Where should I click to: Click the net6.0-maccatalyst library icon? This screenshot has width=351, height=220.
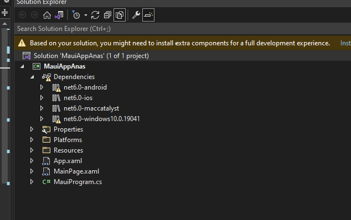coord(56,108)
